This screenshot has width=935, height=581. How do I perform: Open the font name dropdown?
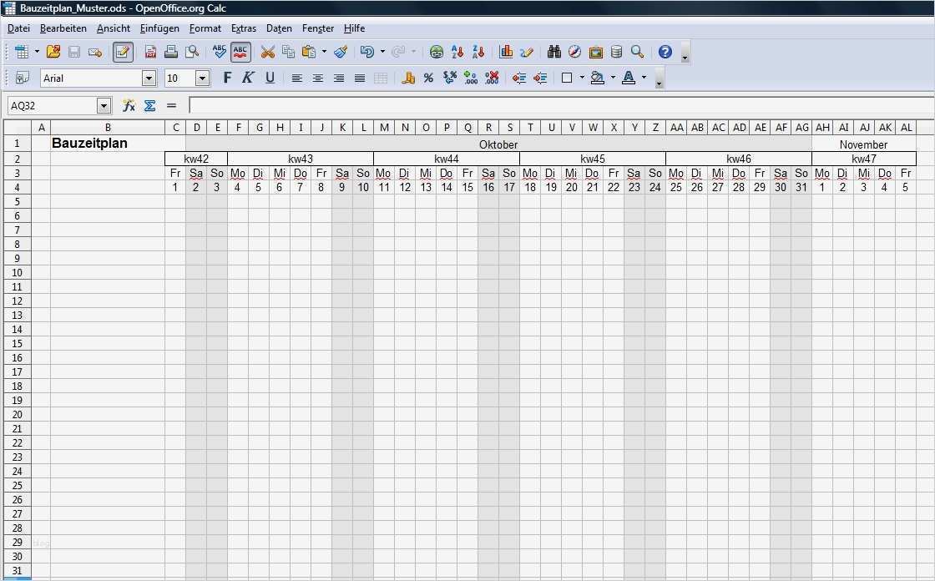tap(149, 78)
